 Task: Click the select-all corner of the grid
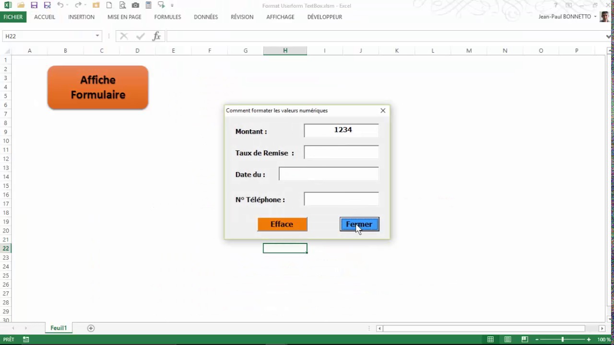(x=6, y=50)
